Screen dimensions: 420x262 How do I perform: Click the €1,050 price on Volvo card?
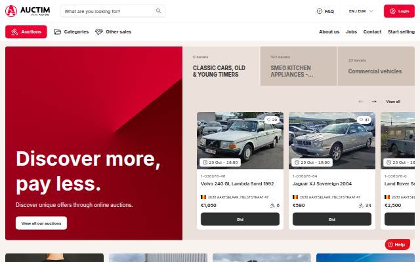coord(209,205)
